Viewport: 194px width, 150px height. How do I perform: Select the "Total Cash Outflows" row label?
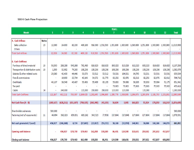20,94
